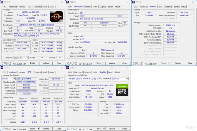Open the Tools dropdown arrow in the Memory window
This screenshot has width=197, height=131.
(170, 63)
